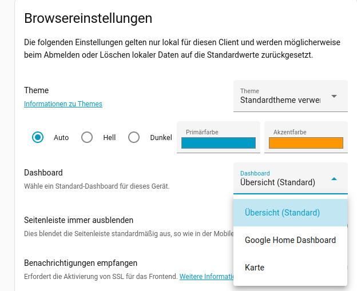Click the Browsereinstellungen heading
Screen dimensions: 357x291
pos(88,18)
